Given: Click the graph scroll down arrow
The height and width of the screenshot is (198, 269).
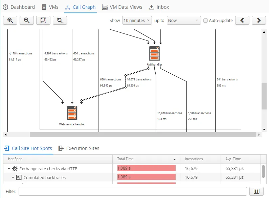Looking at the screenshot, I should 264,129.
